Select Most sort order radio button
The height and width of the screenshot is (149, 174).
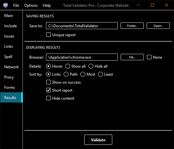[x=83, y=74]
